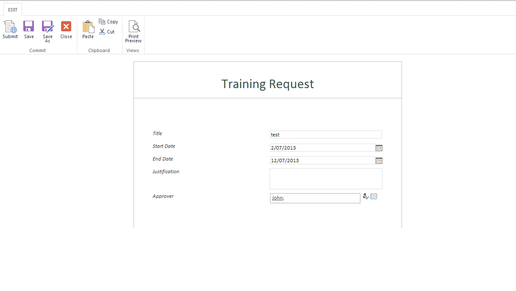
Task: Select the Cut scissors icon
Action: pos(103,32)
